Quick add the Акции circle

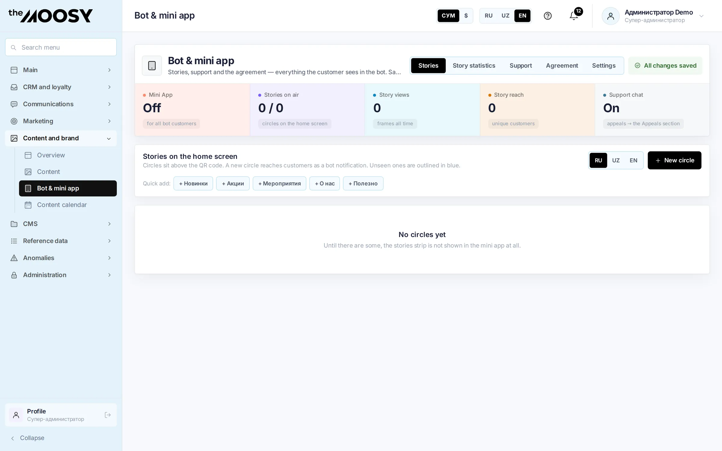tap(233, 183)
